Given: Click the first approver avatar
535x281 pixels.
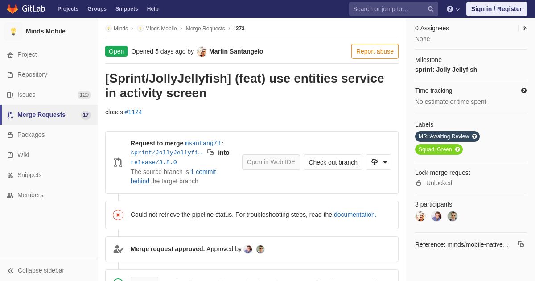Looking at the screenshot, I should coord(248,249).
